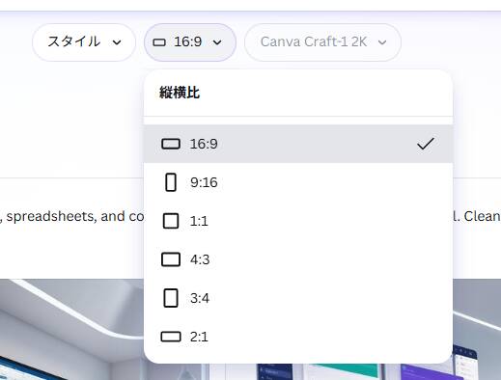Click the prompt text mentioning spreadsheets

[x=72, y=216]
